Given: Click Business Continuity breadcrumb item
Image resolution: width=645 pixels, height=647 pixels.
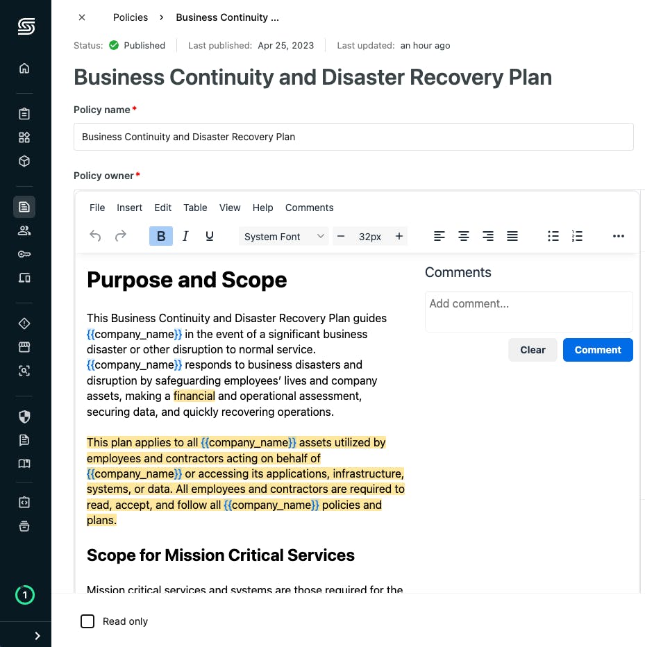Looking at the screenshot, I should (227, 17).
